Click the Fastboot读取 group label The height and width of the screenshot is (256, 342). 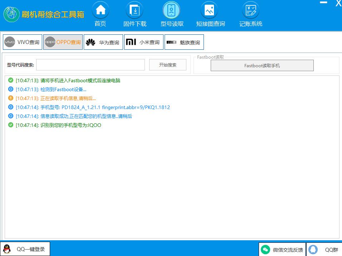coord(210,57)
